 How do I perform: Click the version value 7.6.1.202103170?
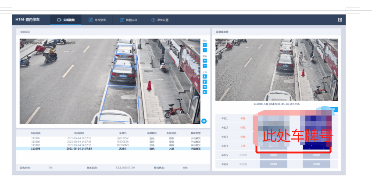[125, 168]
